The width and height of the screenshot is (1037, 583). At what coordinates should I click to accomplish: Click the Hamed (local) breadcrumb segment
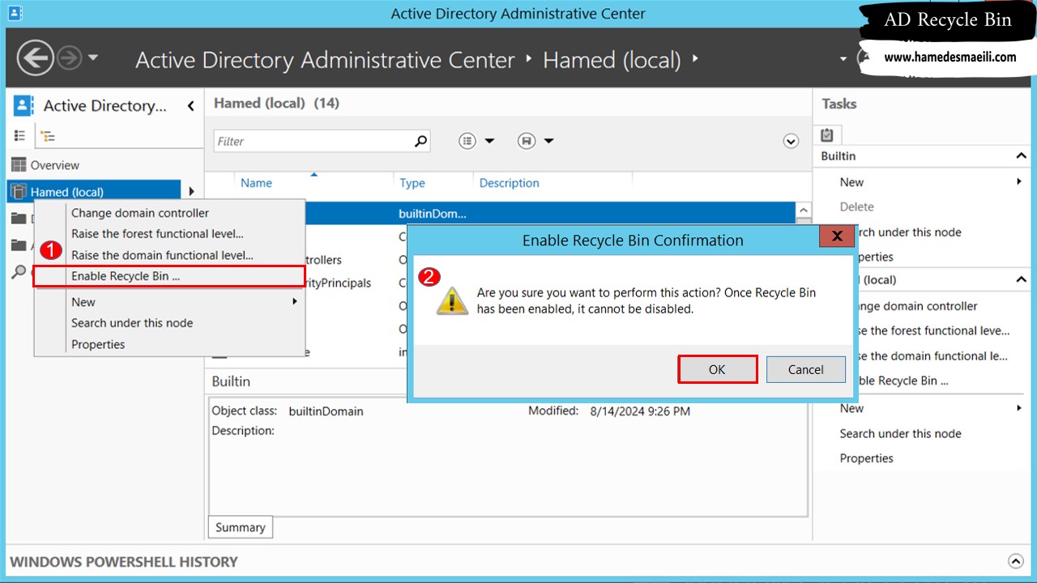tap(612, 60)
